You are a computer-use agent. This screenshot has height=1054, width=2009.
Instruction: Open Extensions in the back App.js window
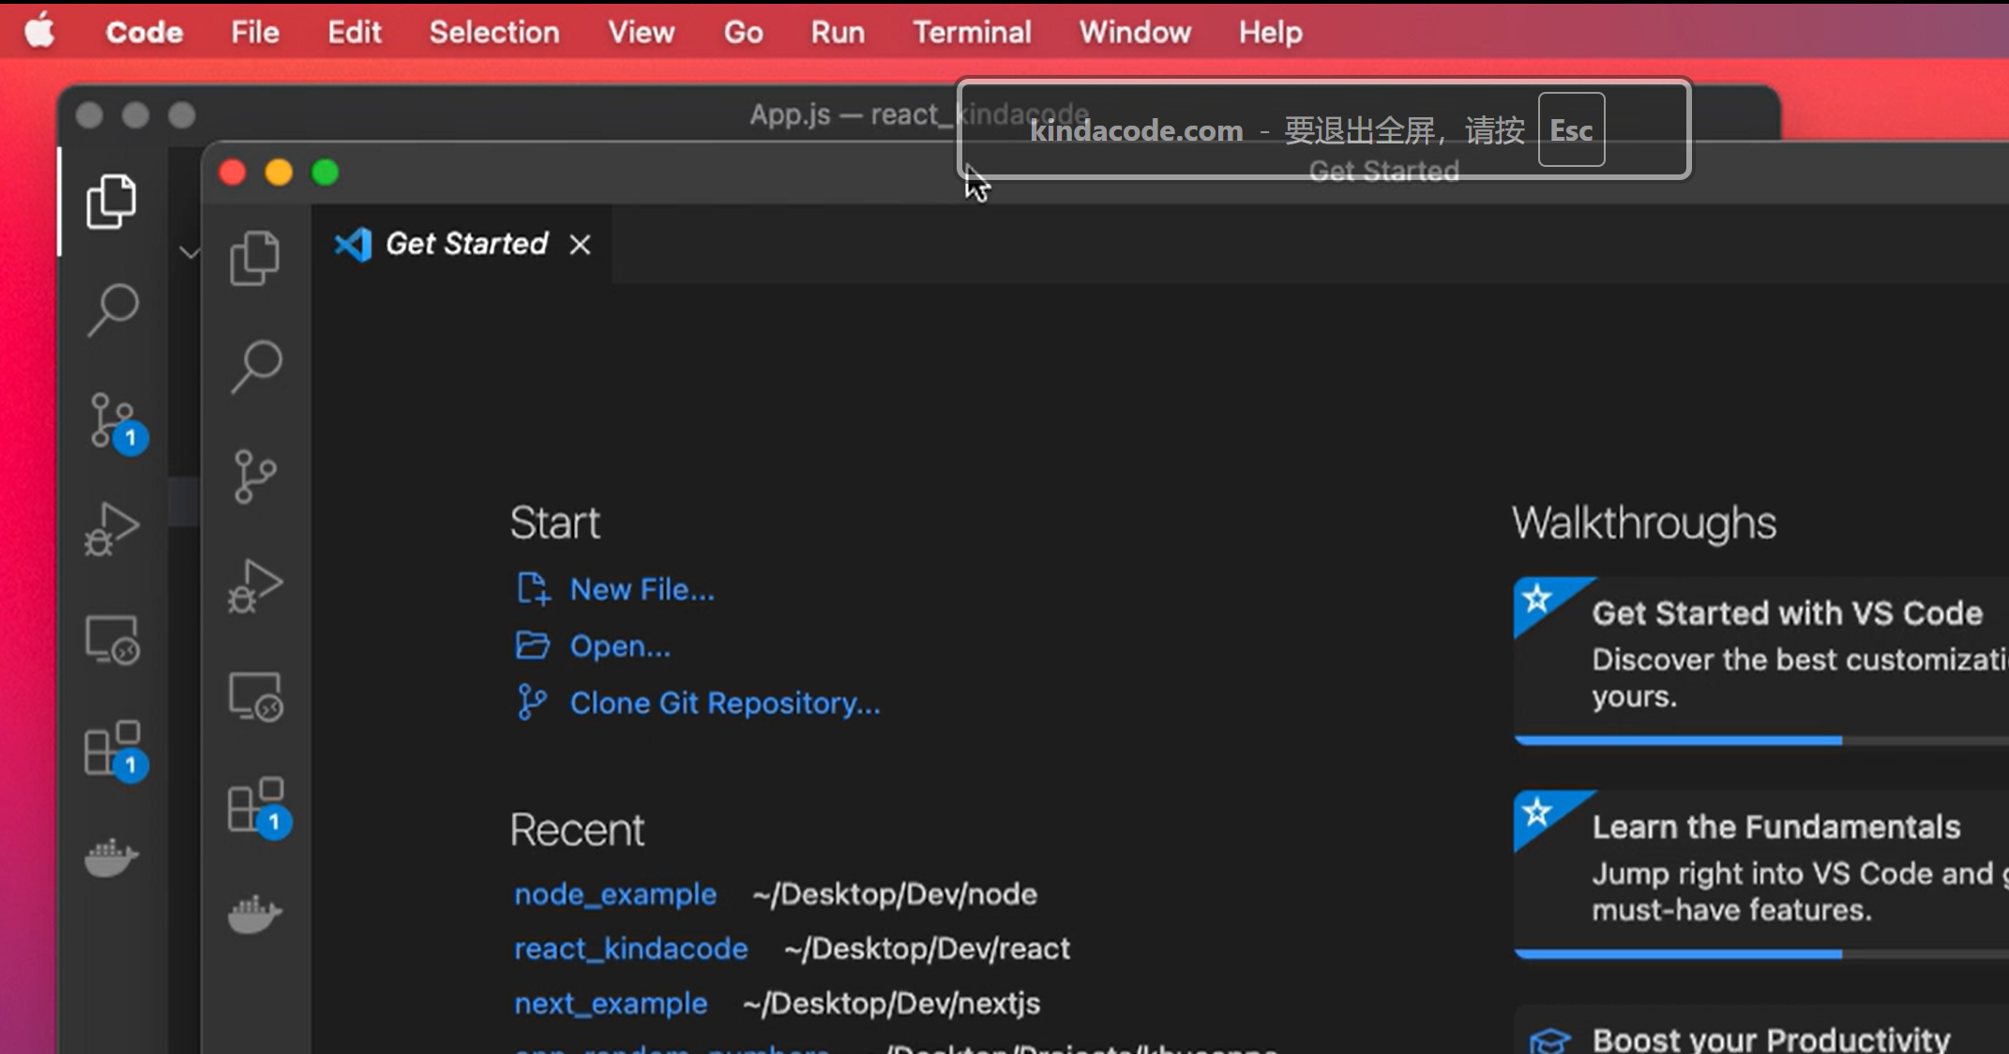pyautogui.click(x=115, y=750)
